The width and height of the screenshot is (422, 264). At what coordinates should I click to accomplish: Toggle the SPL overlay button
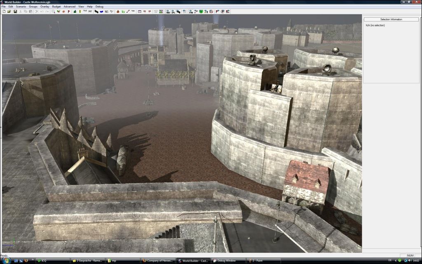[173, 12]
